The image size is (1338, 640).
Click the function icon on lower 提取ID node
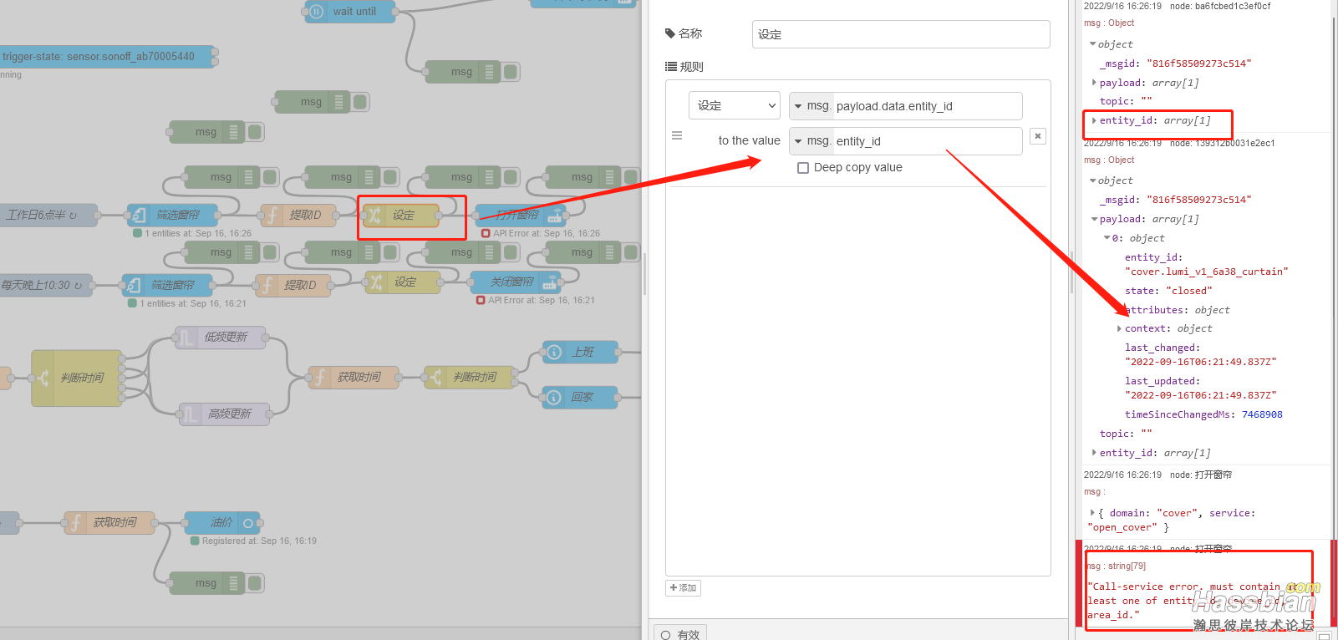[267, 286]
